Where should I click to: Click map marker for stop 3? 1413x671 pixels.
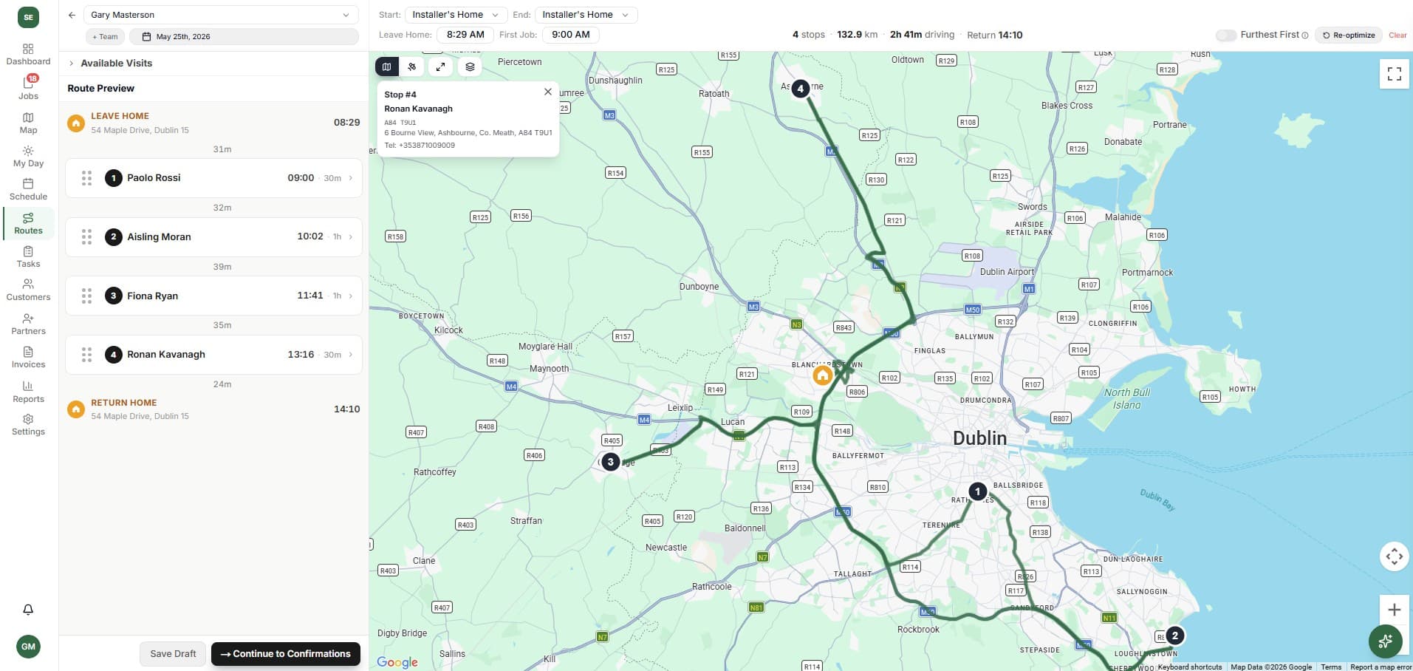[x=610, y=462]
